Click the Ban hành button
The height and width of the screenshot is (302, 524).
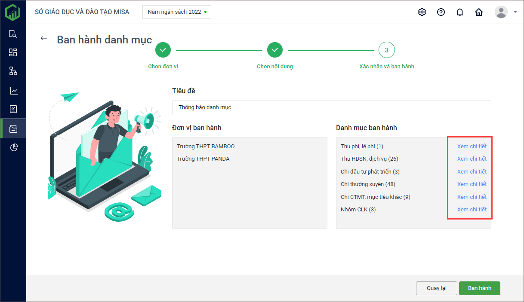click(x=479, y=288)
